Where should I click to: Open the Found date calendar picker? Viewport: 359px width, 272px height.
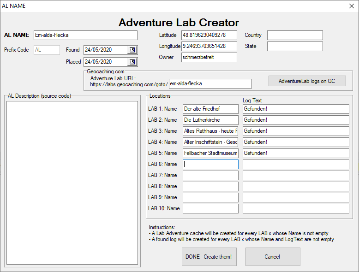tap(132, 50)
